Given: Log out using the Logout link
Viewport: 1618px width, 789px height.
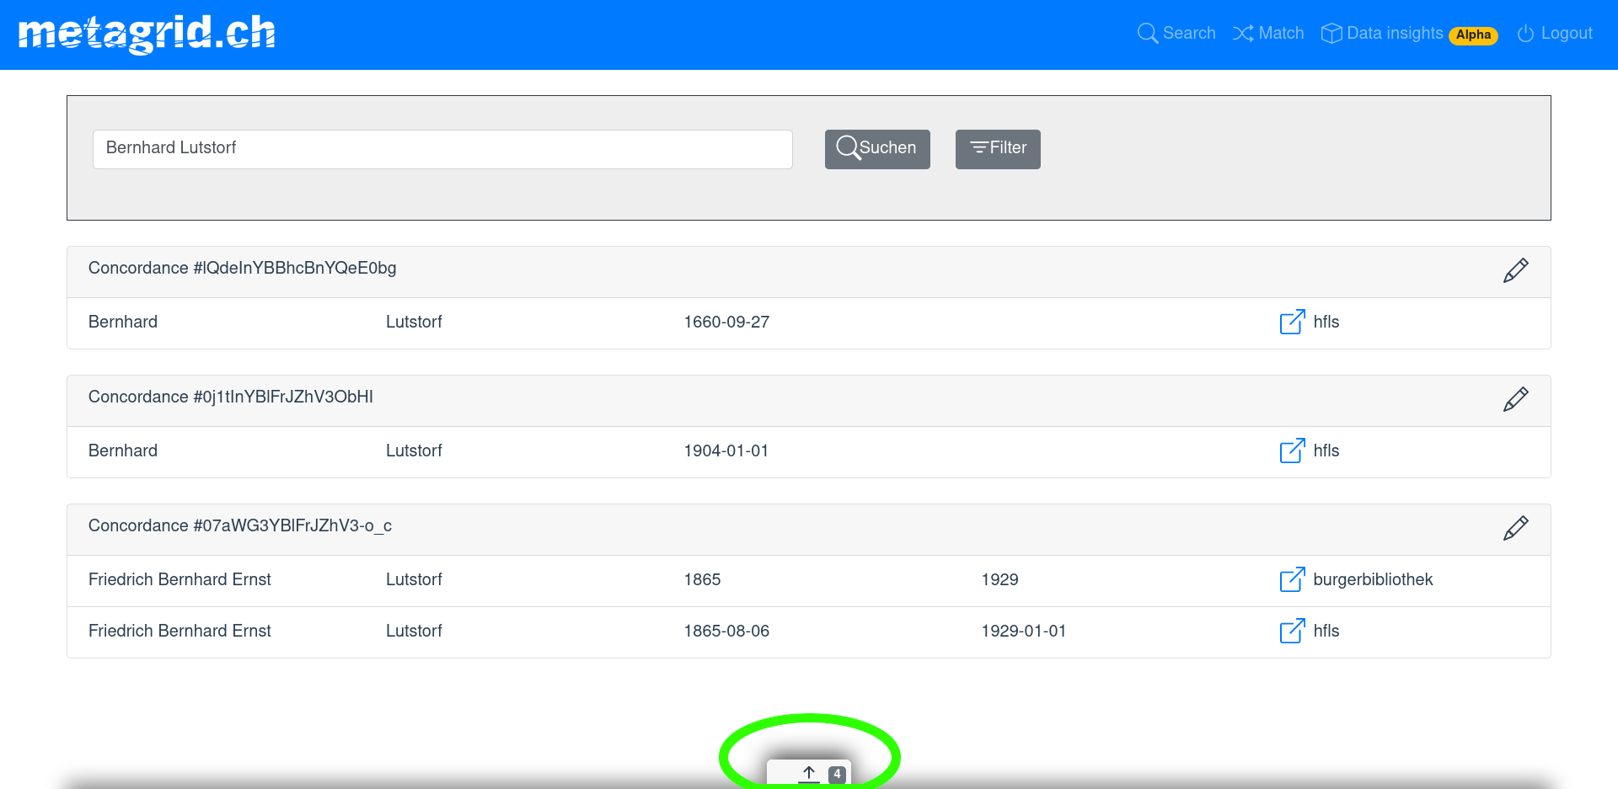Looking at the screenshot, I should point(1555,34).
